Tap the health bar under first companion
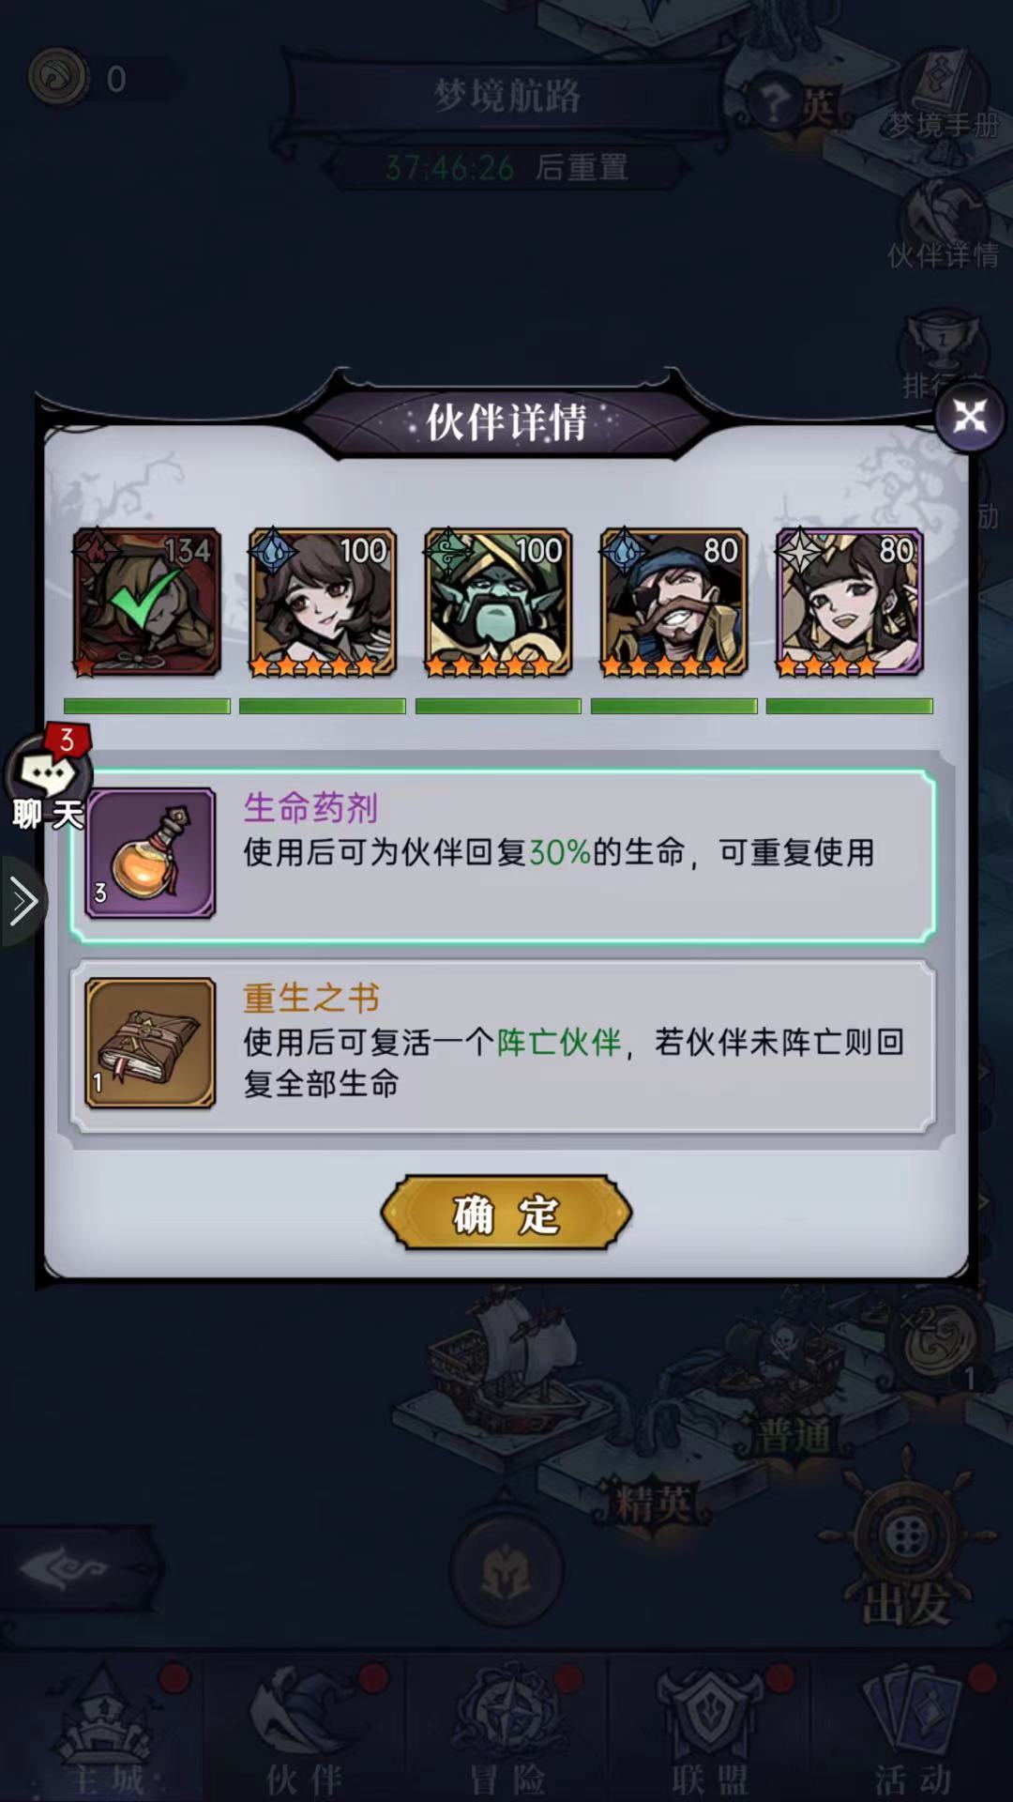 click(x=147, y=706)
